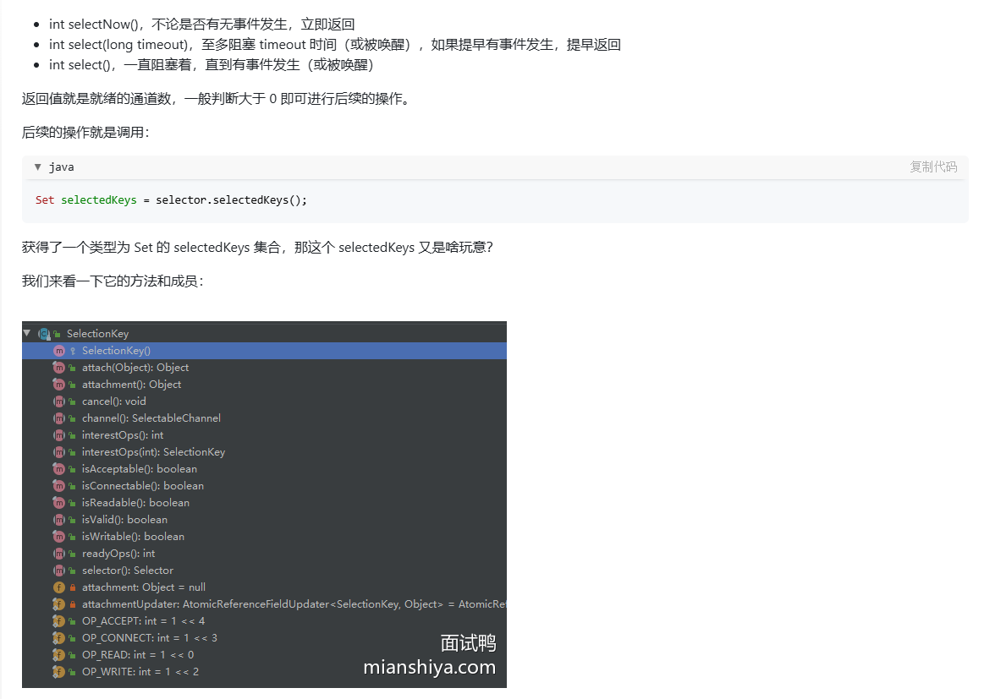The image size is (984, 699).
Task: Select attachmentUpdater field text
Action: pyautogui.click(x=294, y=604)
